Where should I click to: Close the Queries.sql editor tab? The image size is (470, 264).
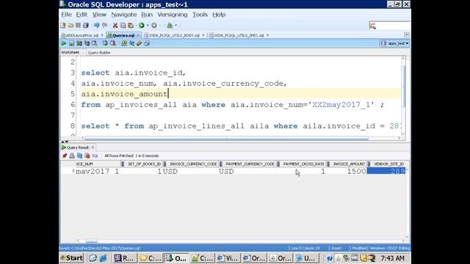(x=138, y=35)
